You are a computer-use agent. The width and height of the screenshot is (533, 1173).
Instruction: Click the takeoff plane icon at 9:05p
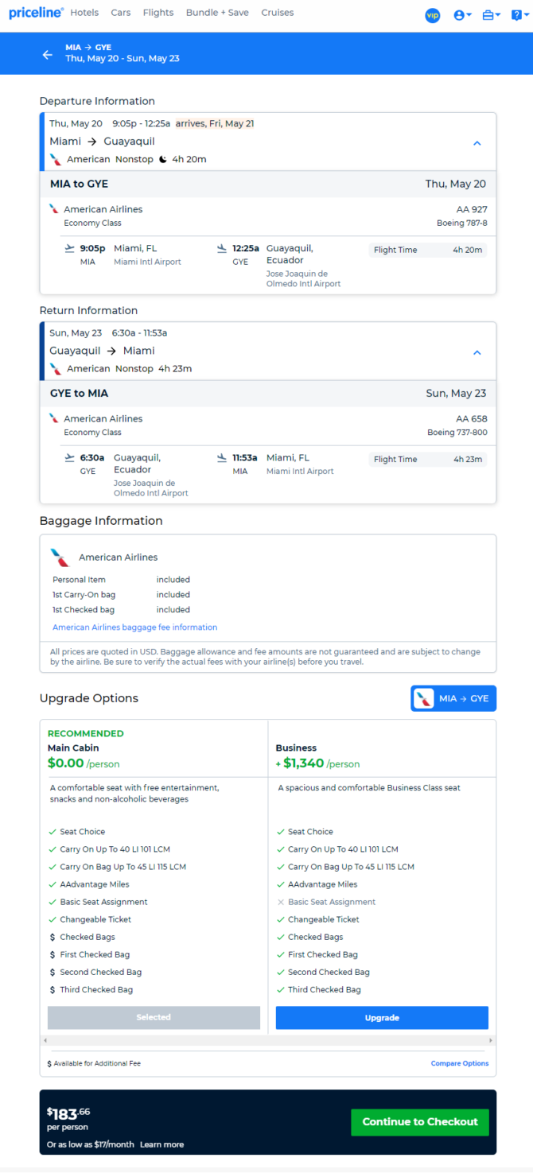[x=70, y=248]
